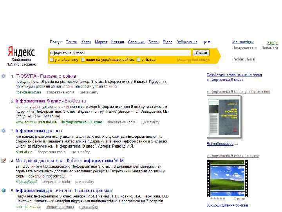Click the favicon next to IT-OSVITA result
This screenshot has width=282, height=212.
click(x=4, y=76)
